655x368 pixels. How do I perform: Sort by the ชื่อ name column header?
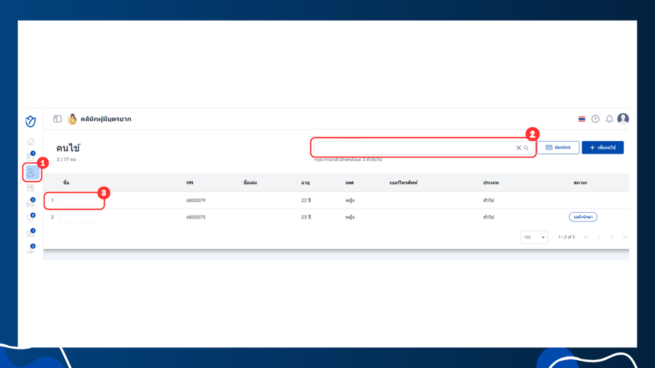pyautogui.click(x=66, y=183)
